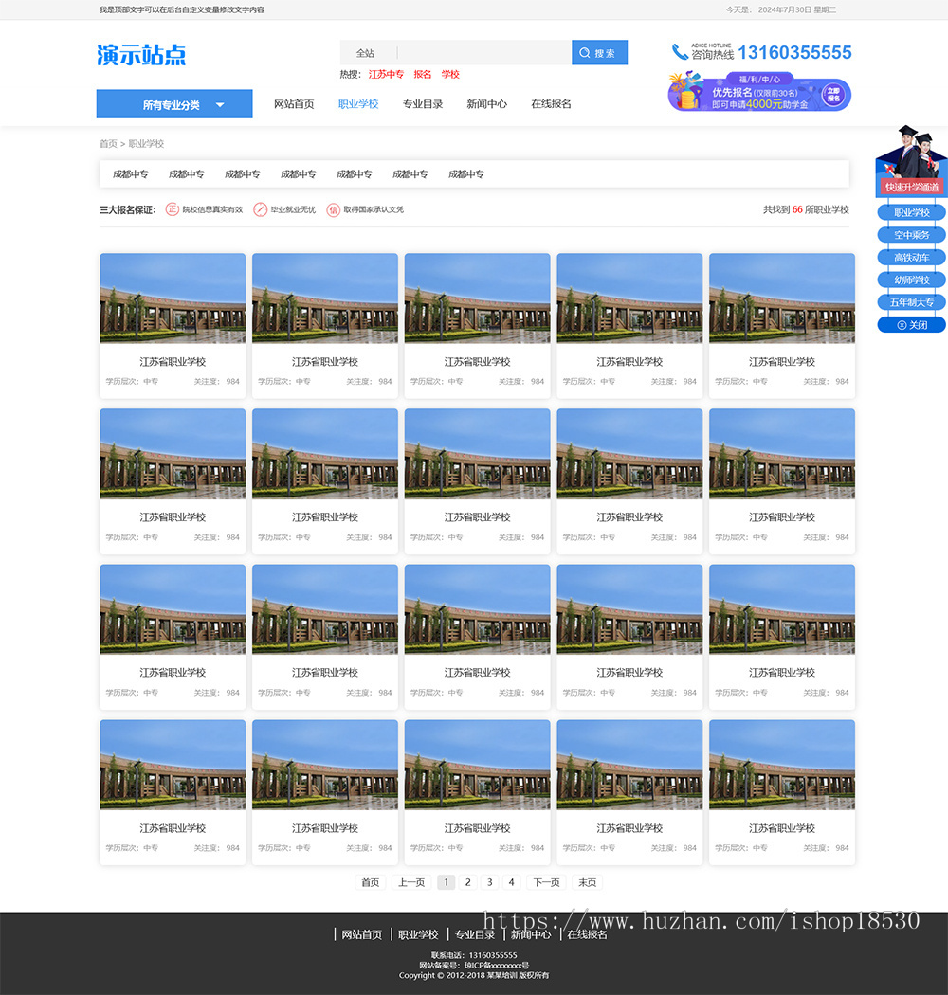This screenshot has height=995, width=948.
Task: Open the 全站 search scope selector
Action: (x=366, y=53)
